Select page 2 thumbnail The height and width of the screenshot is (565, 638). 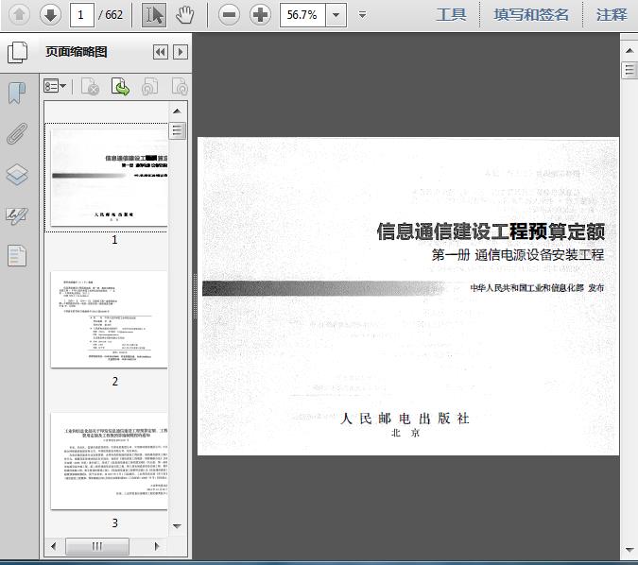[x=109, y=319]
